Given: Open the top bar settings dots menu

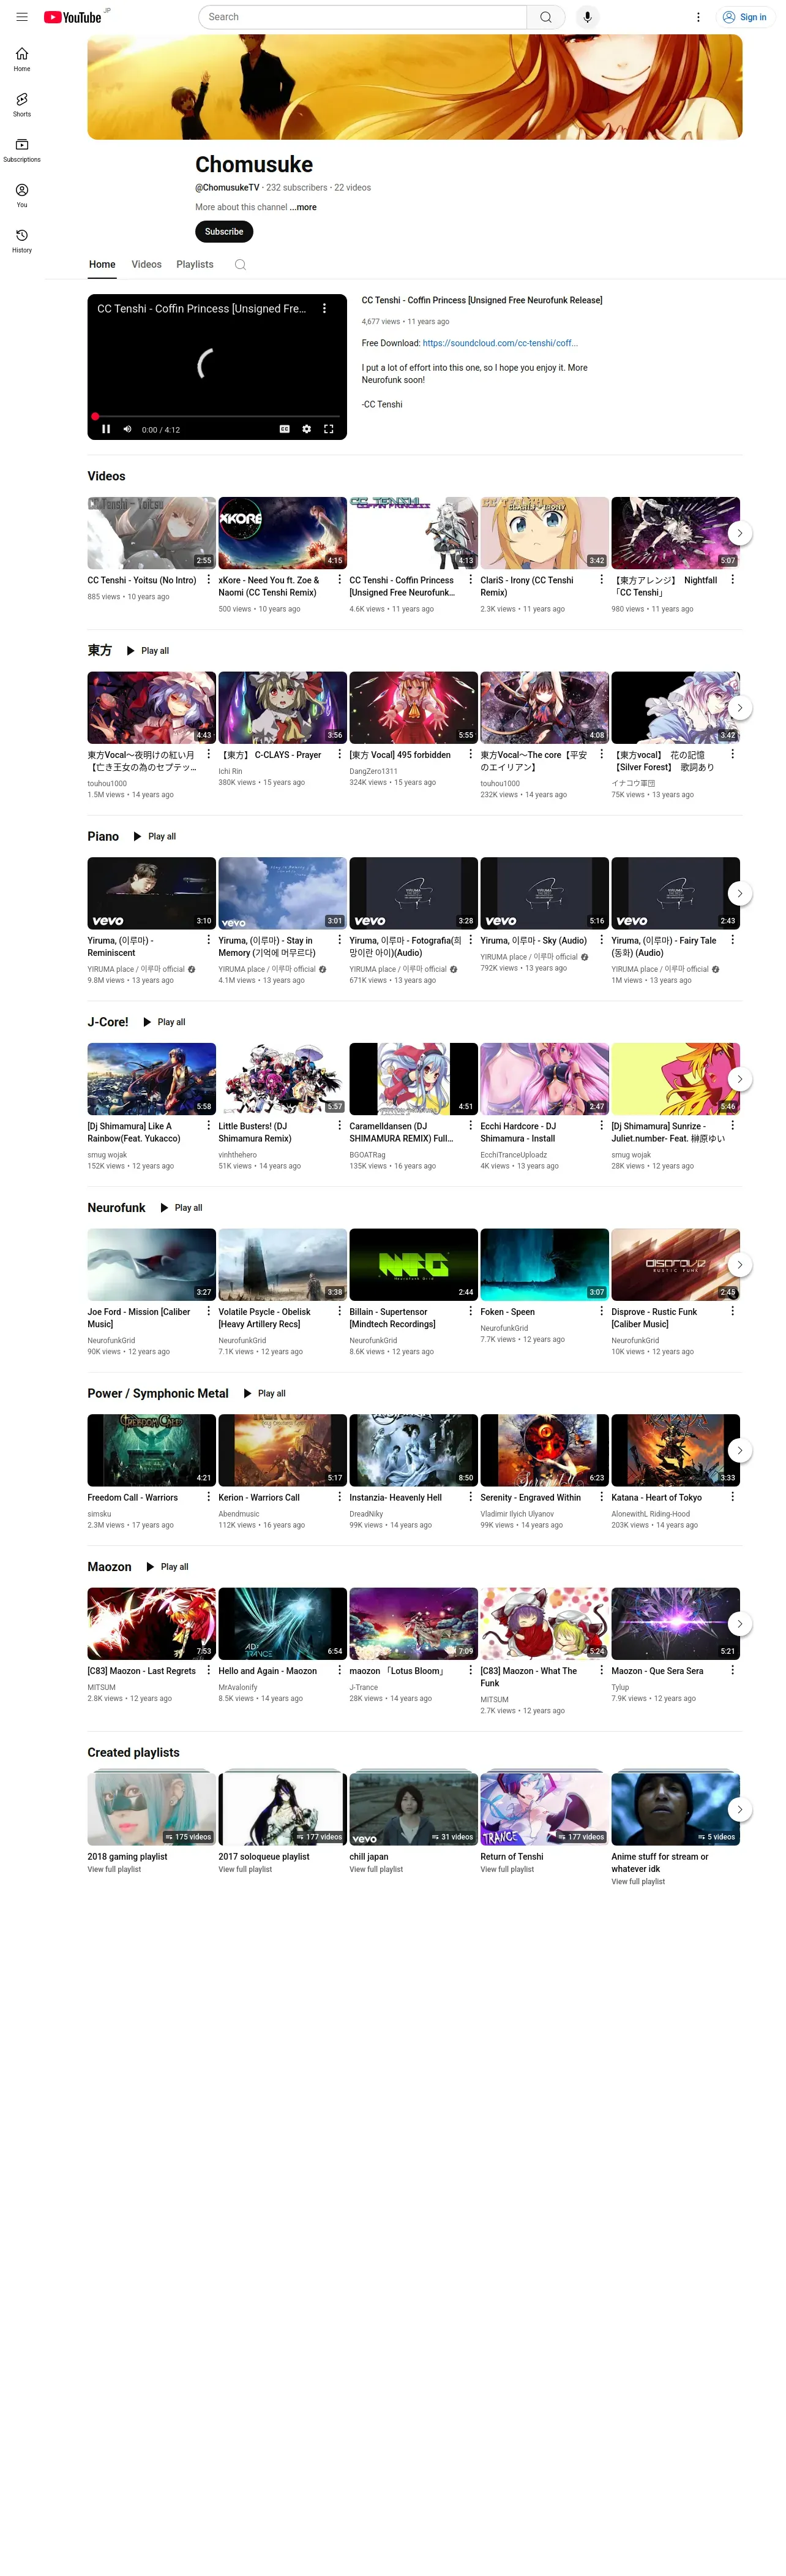Looking at the screenshot, I should [x=698, y=17].
